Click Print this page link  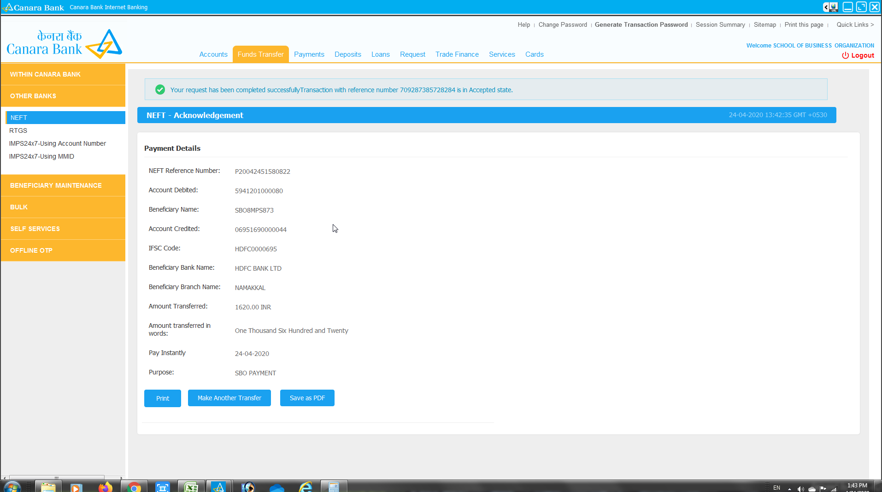804,24
